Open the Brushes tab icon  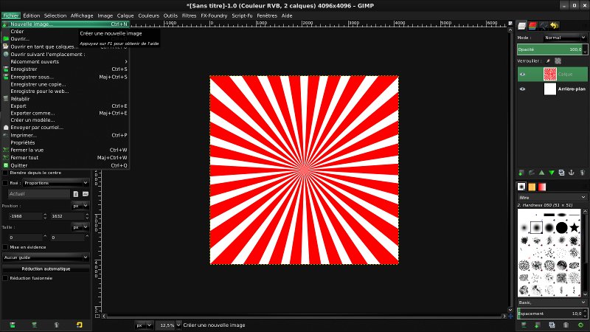click(x=521, y=187)
